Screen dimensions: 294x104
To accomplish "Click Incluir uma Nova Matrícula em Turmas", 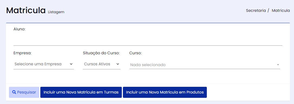I will [81, 92].
